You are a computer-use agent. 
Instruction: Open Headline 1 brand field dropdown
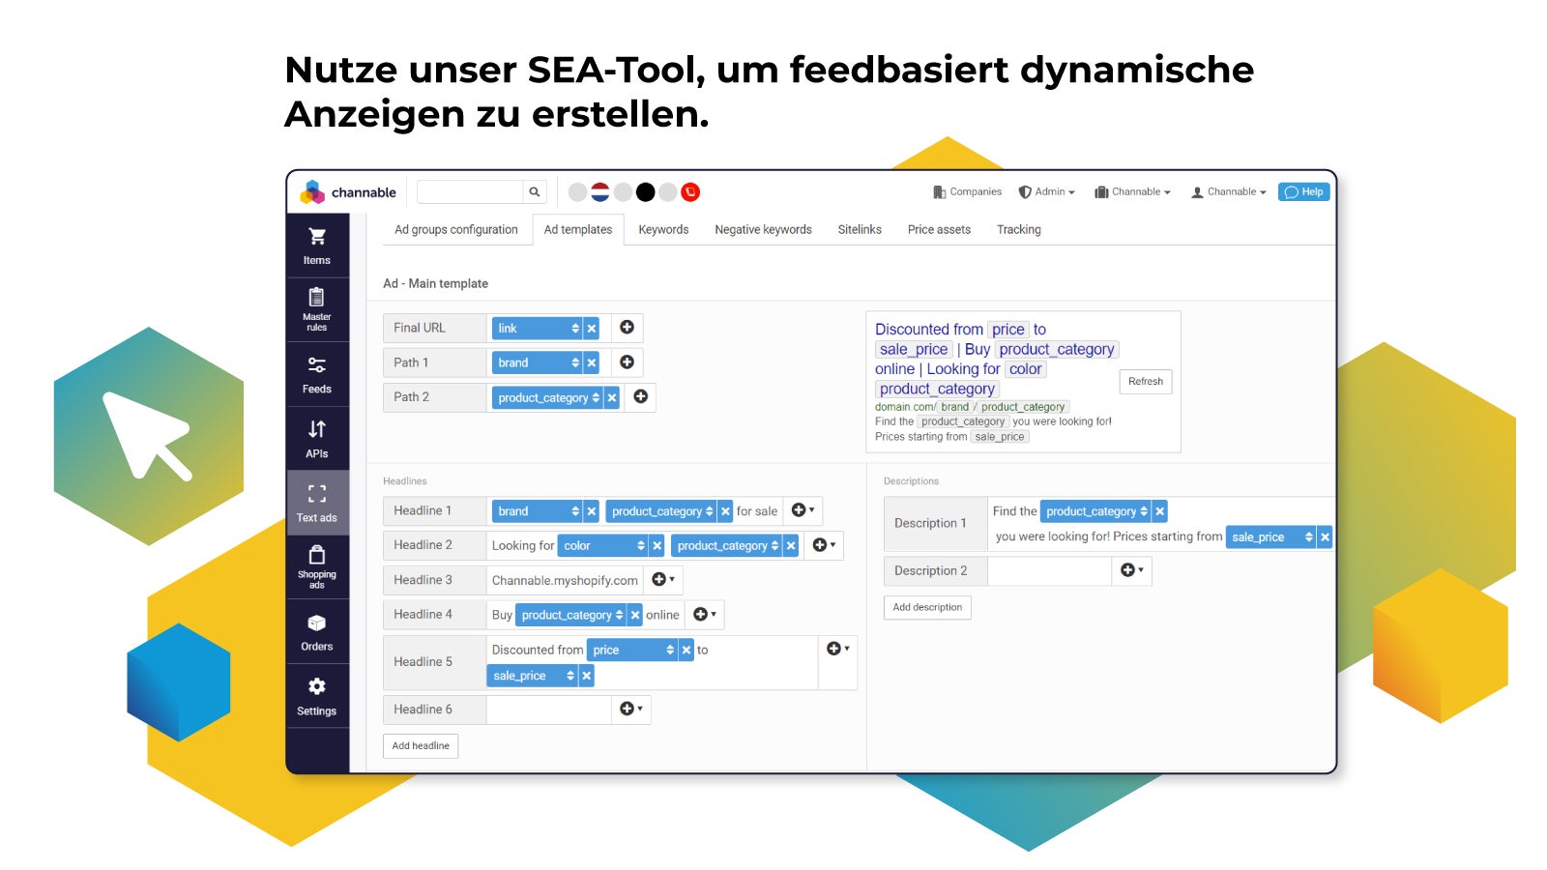538,511
